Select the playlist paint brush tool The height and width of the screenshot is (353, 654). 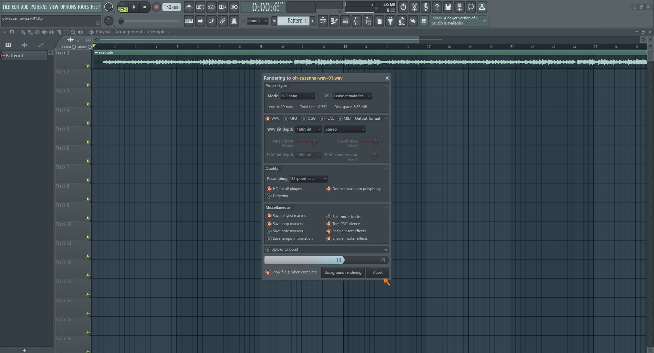coord(30,32)
